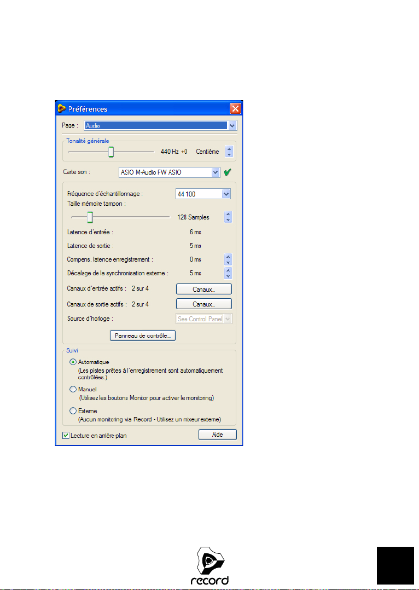Click the 2 sur 4 output channels text

point(140,304)
